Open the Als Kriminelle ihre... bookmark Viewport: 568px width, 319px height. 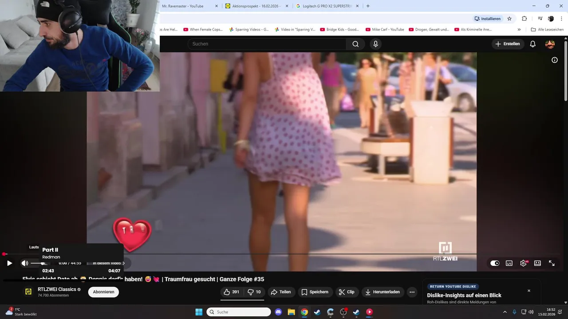coord(473,30)
